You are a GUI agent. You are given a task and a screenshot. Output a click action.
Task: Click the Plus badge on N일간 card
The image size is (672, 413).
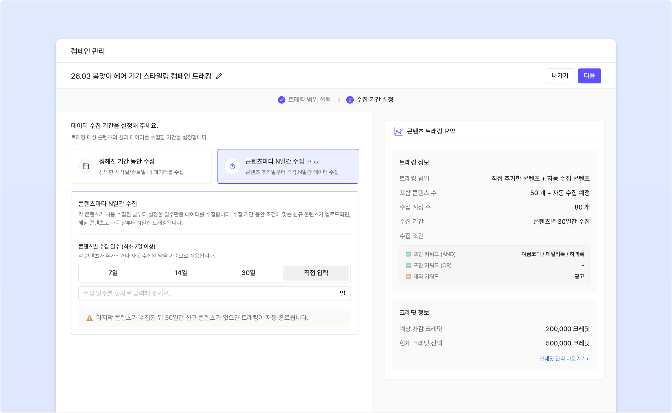click(x=313, y=162)
